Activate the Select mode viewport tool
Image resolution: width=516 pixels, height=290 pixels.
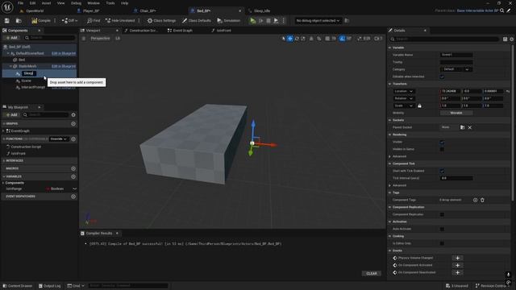(x=283, y=39)
